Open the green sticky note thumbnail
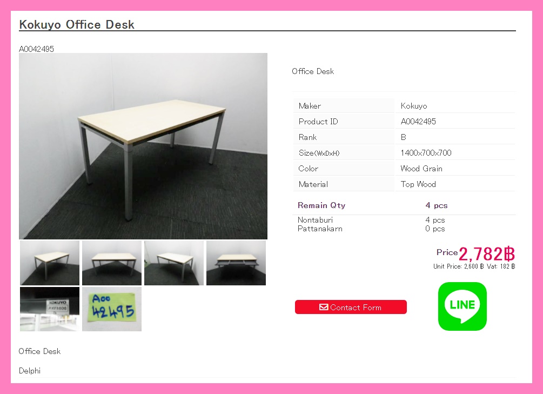543x394 pixels. [112, 309]
